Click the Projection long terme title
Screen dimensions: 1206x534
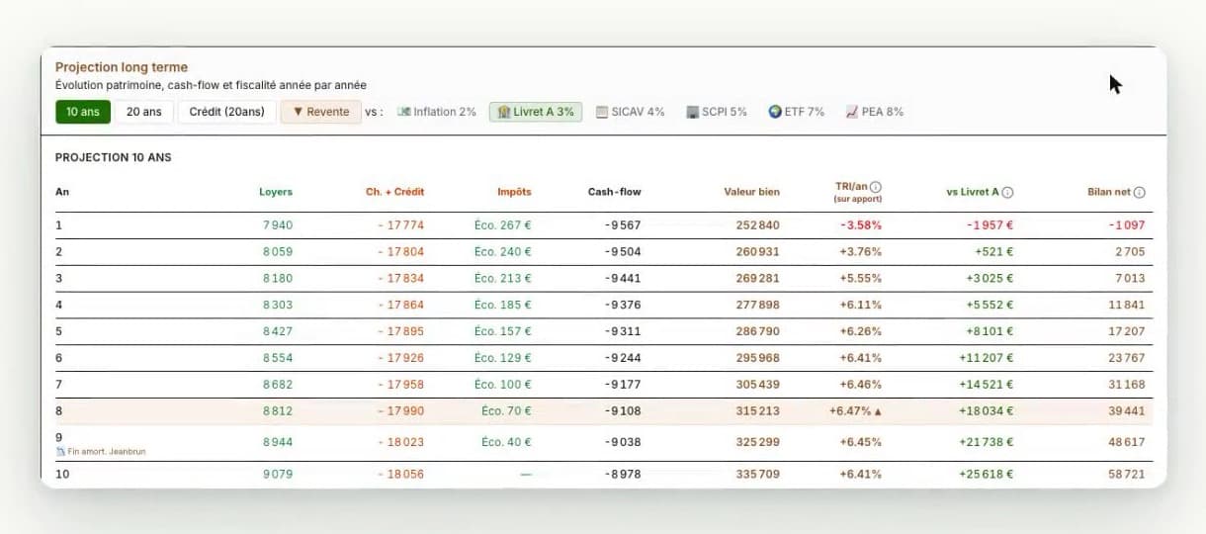(122, 67)
